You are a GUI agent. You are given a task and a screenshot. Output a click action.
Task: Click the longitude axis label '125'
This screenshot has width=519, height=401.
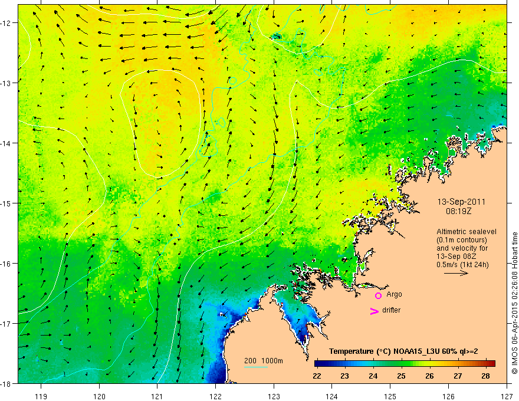[x=390, y=396]
